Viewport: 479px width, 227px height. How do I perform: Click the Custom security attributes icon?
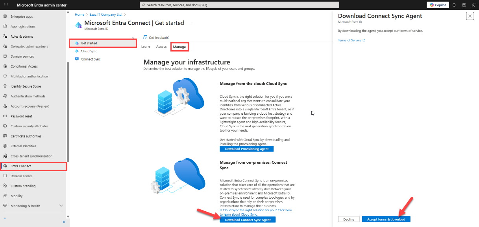pyautogui.click(x=5, y=126)
